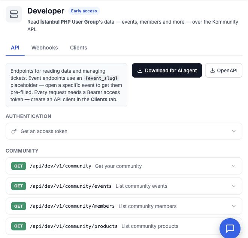Open the Webhooks tab
Screen dimensions: 248x238
[x=45, y=48]
